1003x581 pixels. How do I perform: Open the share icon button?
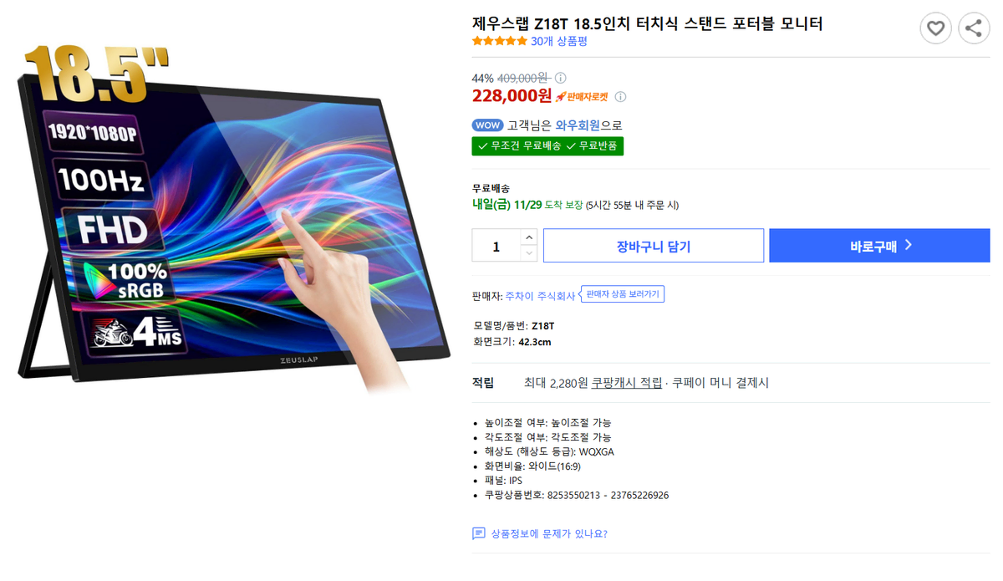click(974, 28)
